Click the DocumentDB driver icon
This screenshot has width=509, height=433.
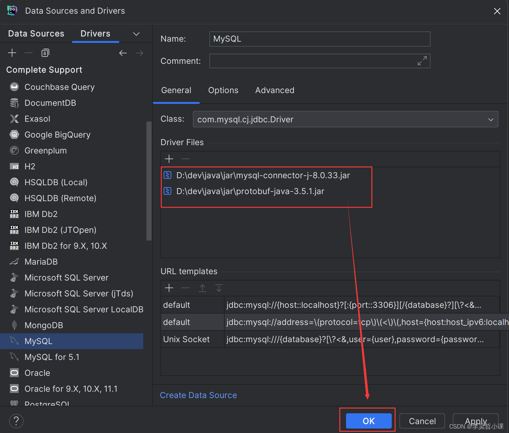point(14,103)
